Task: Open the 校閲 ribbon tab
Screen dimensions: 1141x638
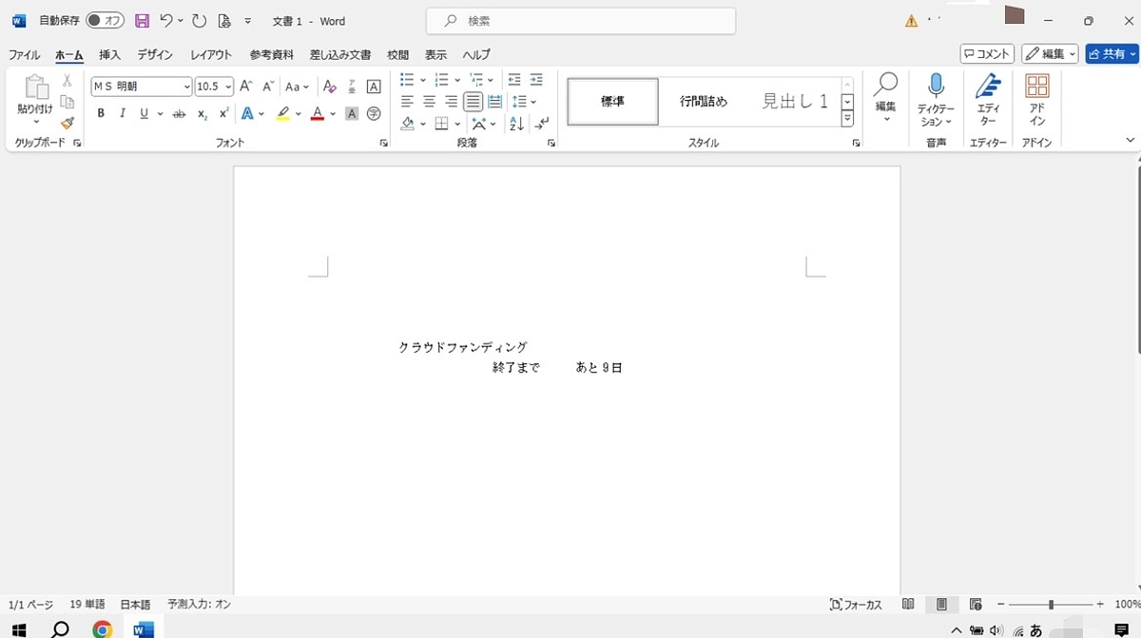Action: [x=396, y=54]
